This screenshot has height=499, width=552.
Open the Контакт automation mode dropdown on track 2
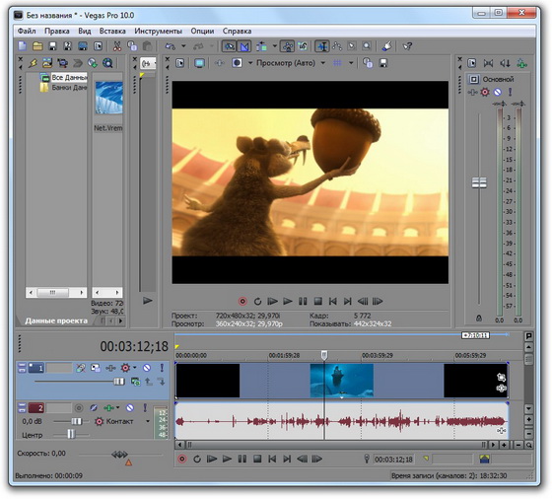[x=147, y=421]
